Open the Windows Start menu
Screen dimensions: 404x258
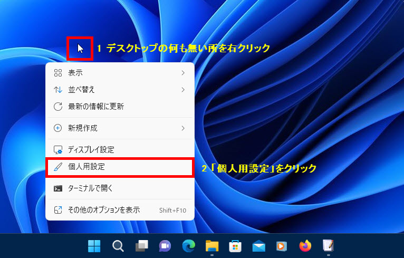[94, 246]
